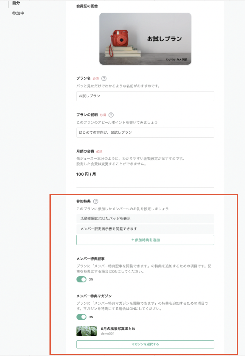Click the demo001 author name
Viewport: 245px width, 356px height.
[107, 334]
